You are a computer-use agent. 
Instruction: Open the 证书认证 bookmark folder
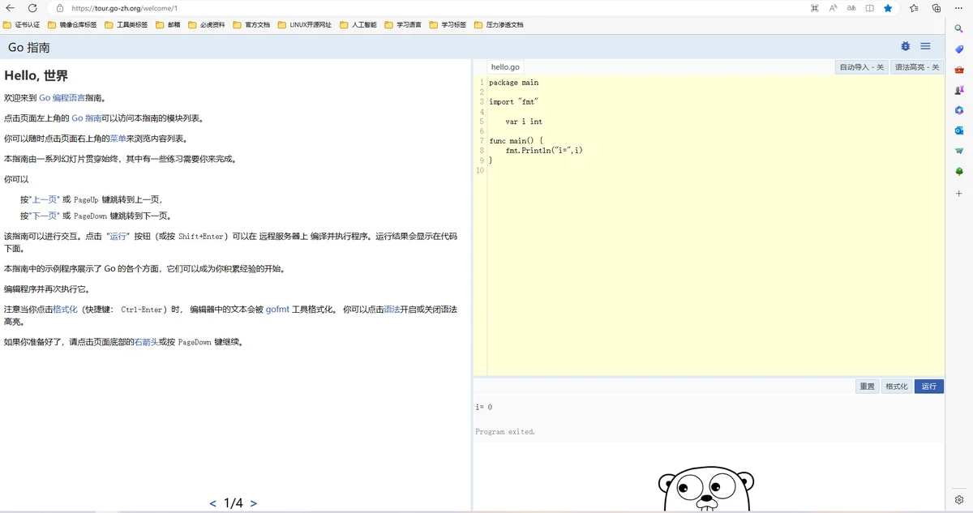click(22, 25)
